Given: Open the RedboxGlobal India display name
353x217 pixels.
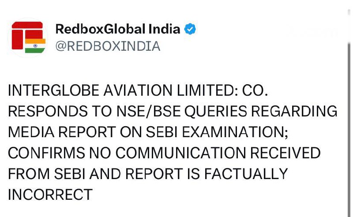Looking at the screenshot, I should (118, 30).
